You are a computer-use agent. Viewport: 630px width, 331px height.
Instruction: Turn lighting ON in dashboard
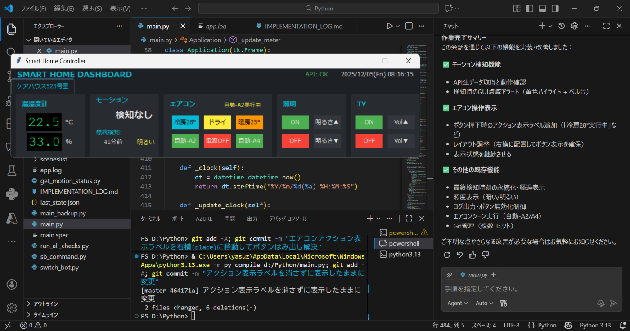pyautogui.click(x=295, y=122)
